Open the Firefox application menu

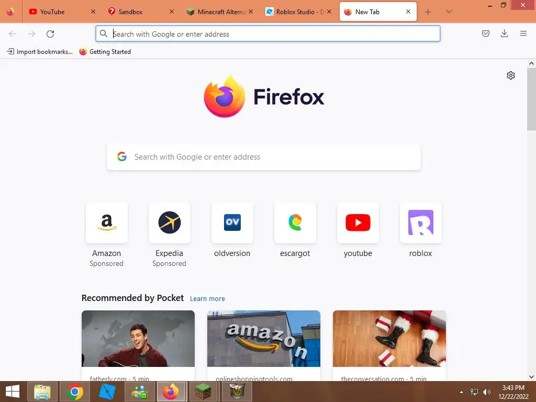523,33
